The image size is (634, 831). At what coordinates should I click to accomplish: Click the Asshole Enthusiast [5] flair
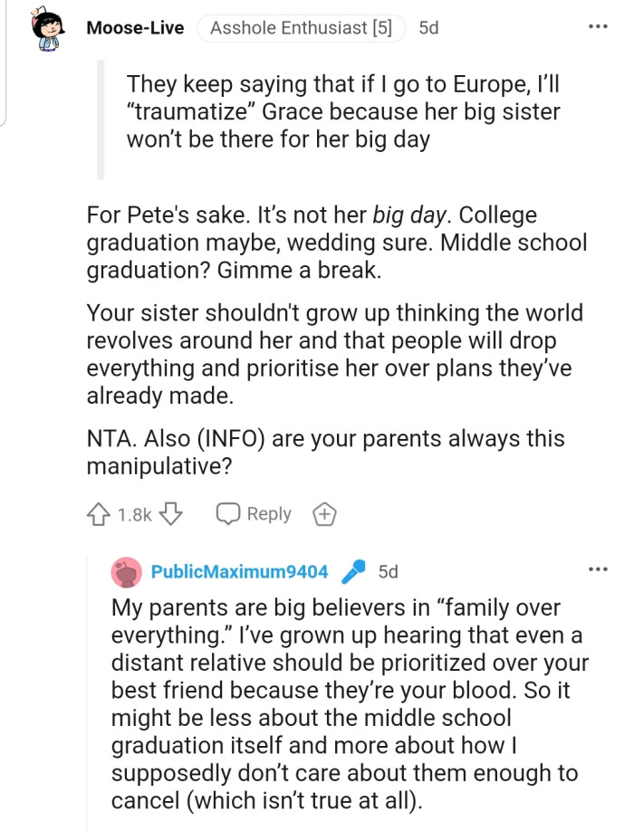[302, 28]
